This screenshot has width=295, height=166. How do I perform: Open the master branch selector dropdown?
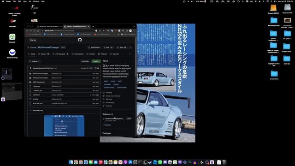[x=34, y=61]
